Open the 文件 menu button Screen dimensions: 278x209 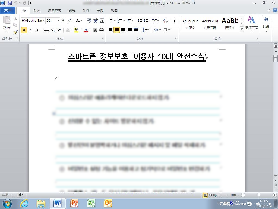pyautogui.click(x=8, y=10)
